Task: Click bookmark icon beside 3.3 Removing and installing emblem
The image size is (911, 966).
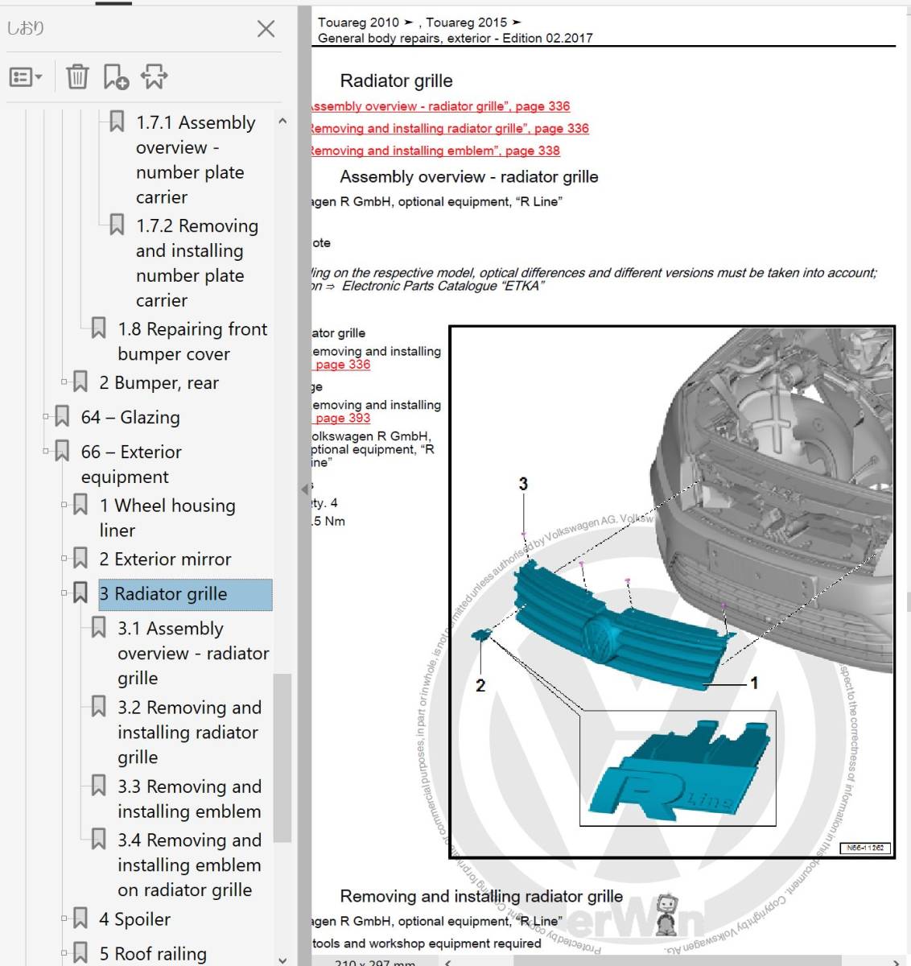Action: tap(98, 785)
